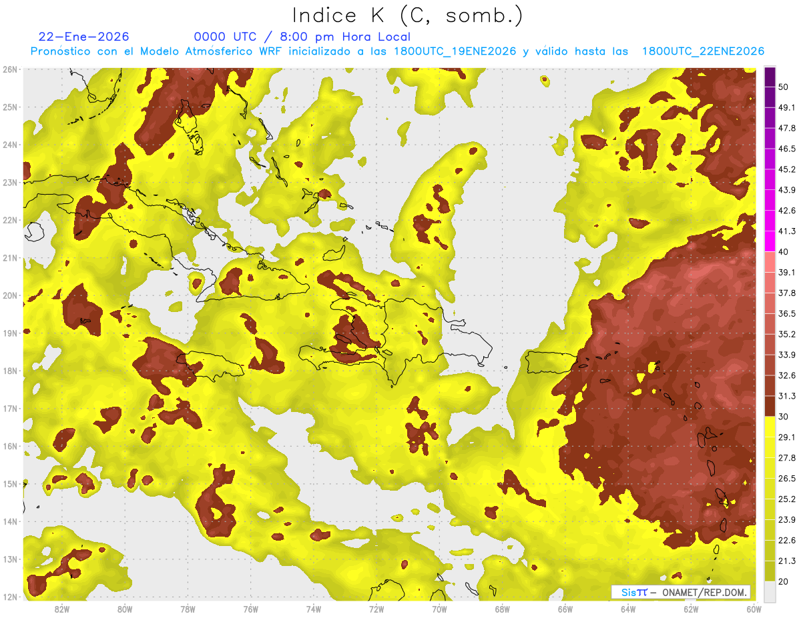Viewport: 801px width, 618px height.
Task: Select the '72W' longitude axis label
Action: [376, 609]
